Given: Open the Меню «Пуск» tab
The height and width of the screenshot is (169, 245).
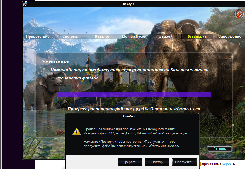Looking at the screenshot, I should click(x=134, y=37).
